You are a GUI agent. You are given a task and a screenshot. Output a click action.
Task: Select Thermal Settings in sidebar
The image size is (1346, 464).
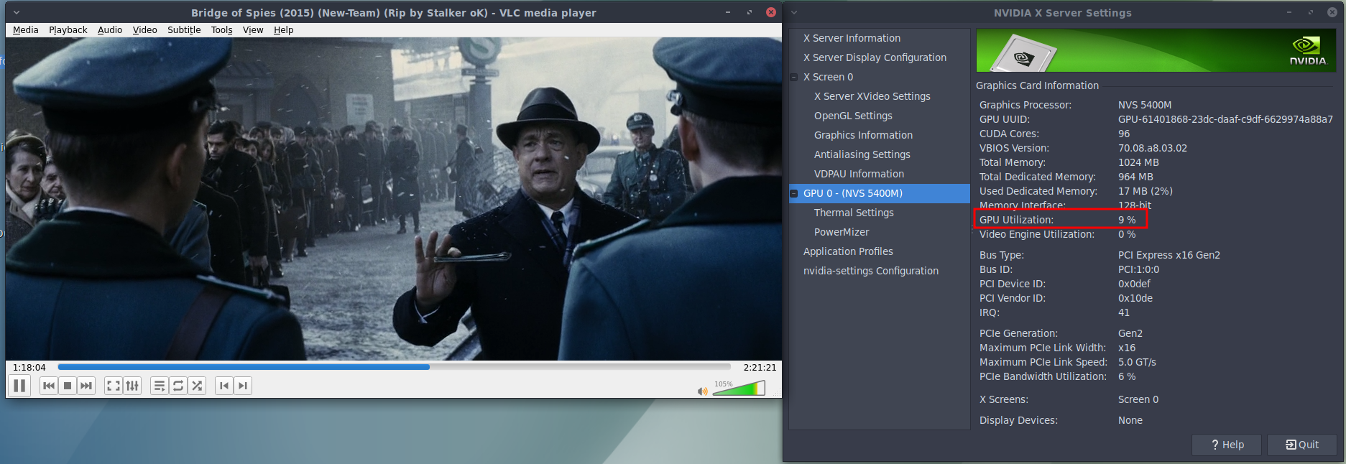click(854, 213)
